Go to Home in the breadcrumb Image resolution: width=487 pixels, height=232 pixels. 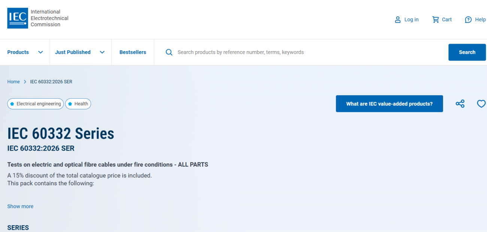pyautogui.click(x=13, y=81)
